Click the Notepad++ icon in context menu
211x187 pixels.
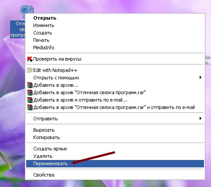[x=30, y=70]
